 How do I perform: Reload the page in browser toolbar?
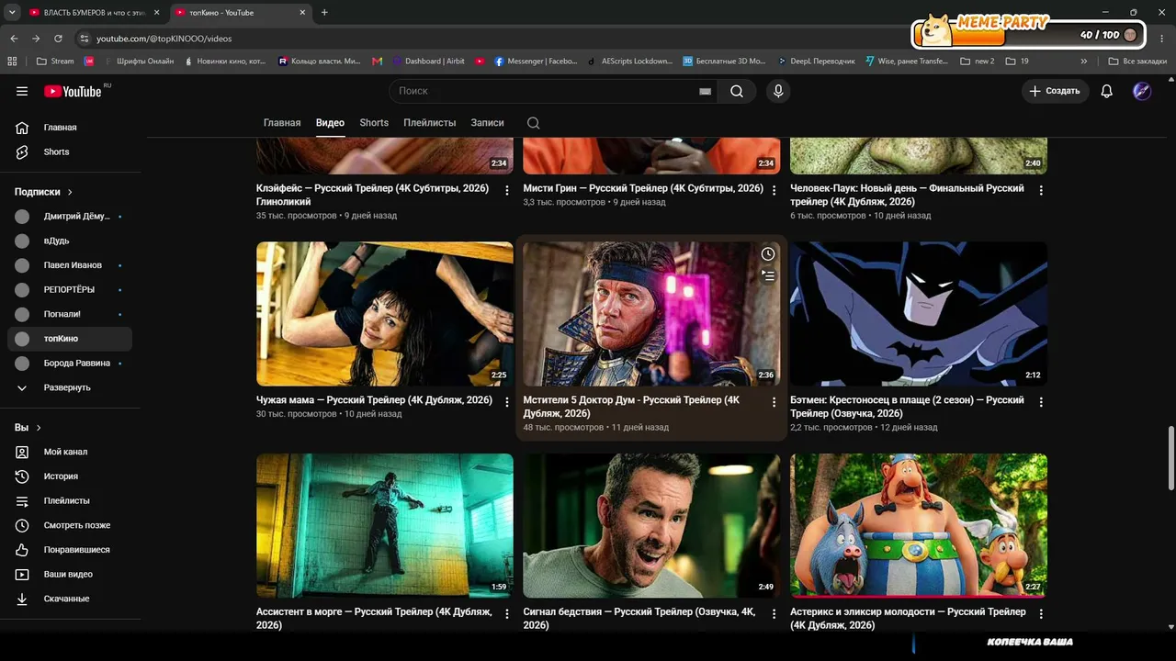(58, 39)
